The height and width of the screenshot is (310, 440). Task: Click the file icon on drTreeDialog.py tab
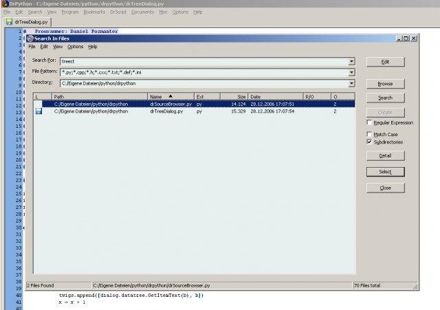[x=10, y=21]
